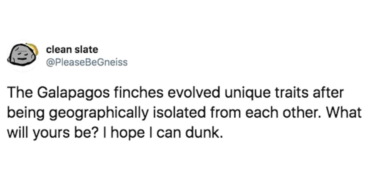
Task: Open the @PleaseBeGneiss handle link
Action: [87, 62]
